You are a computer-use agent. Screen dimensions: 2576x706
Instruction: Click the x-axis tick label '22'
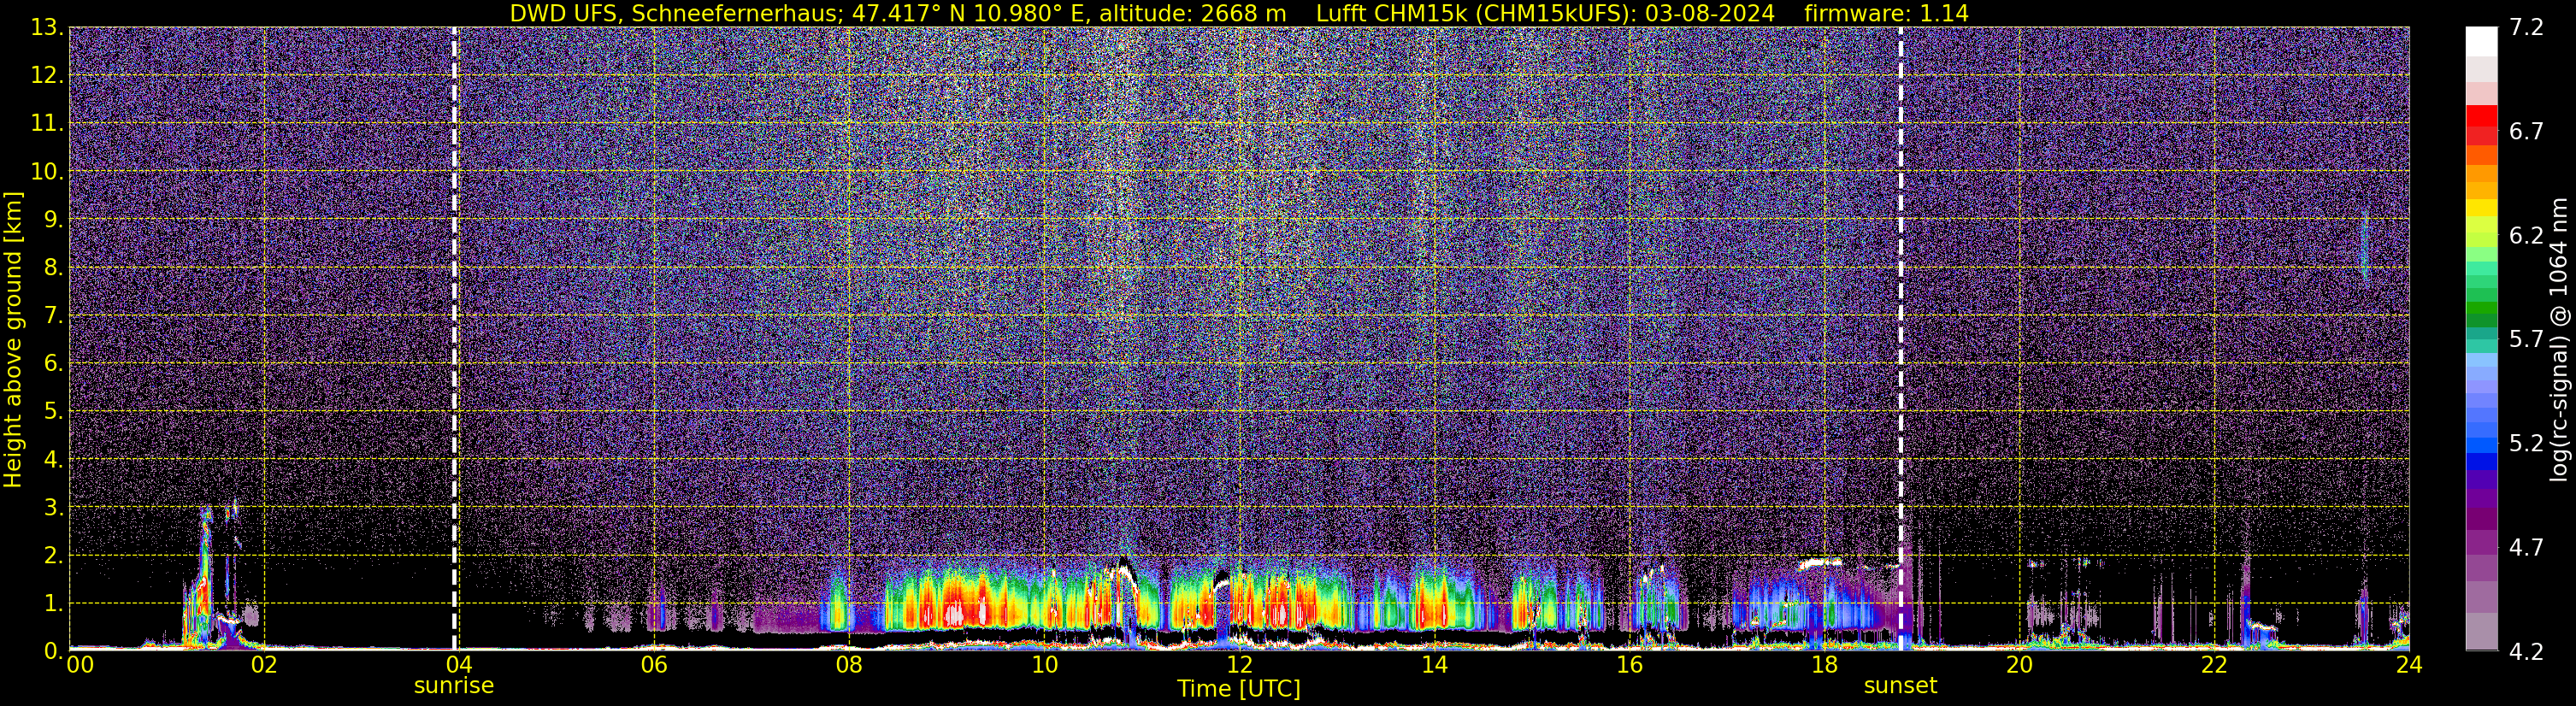point(2214,665)
